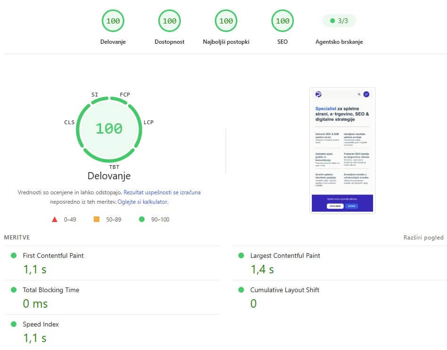
Task: Open the SEO score gauge
Action: pos(282,21)
